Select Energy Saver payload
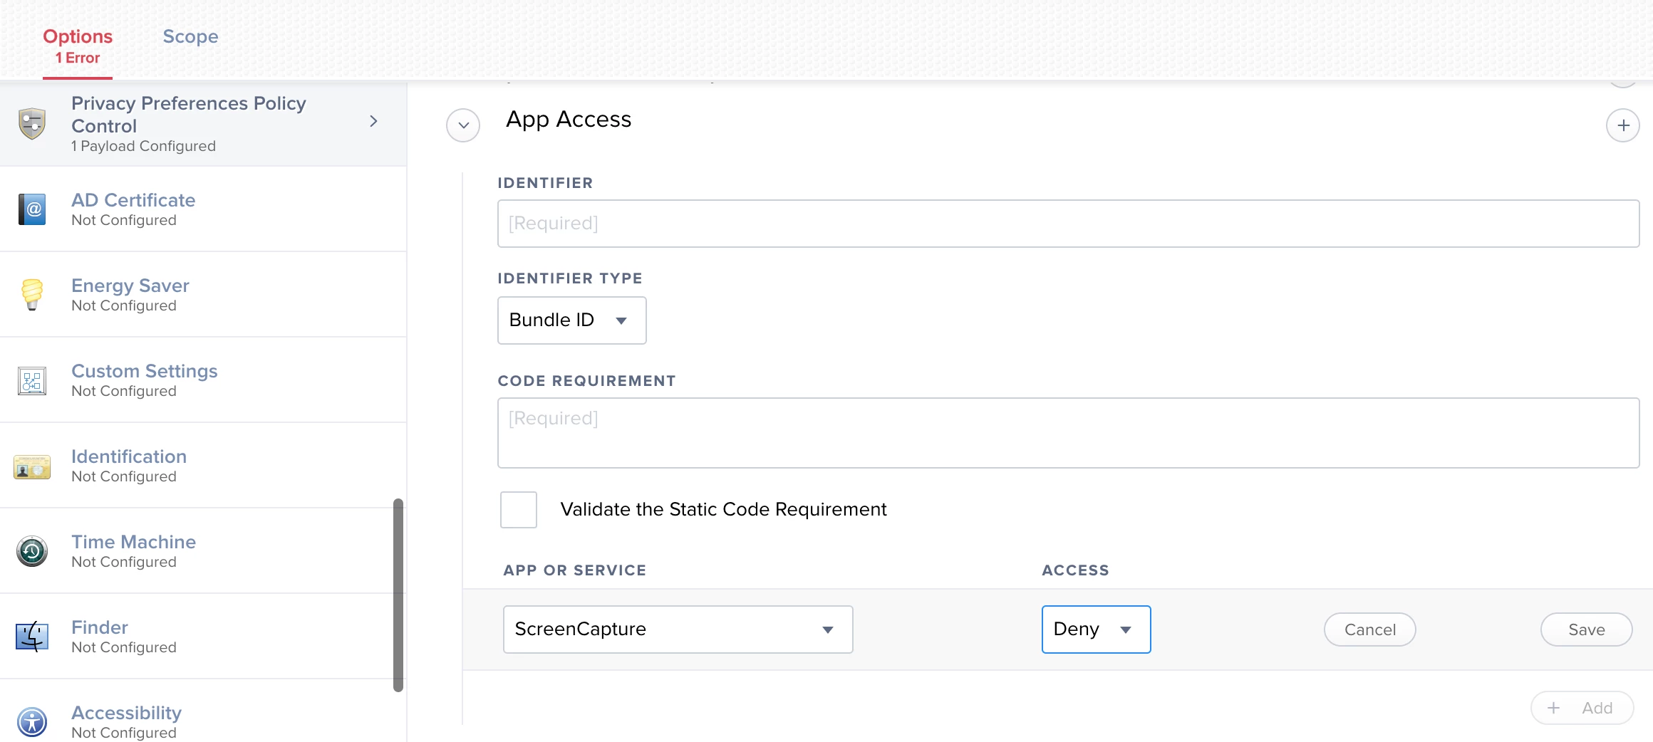The width and height of the screenshot is (1653, 742). [x=204, y=295]
